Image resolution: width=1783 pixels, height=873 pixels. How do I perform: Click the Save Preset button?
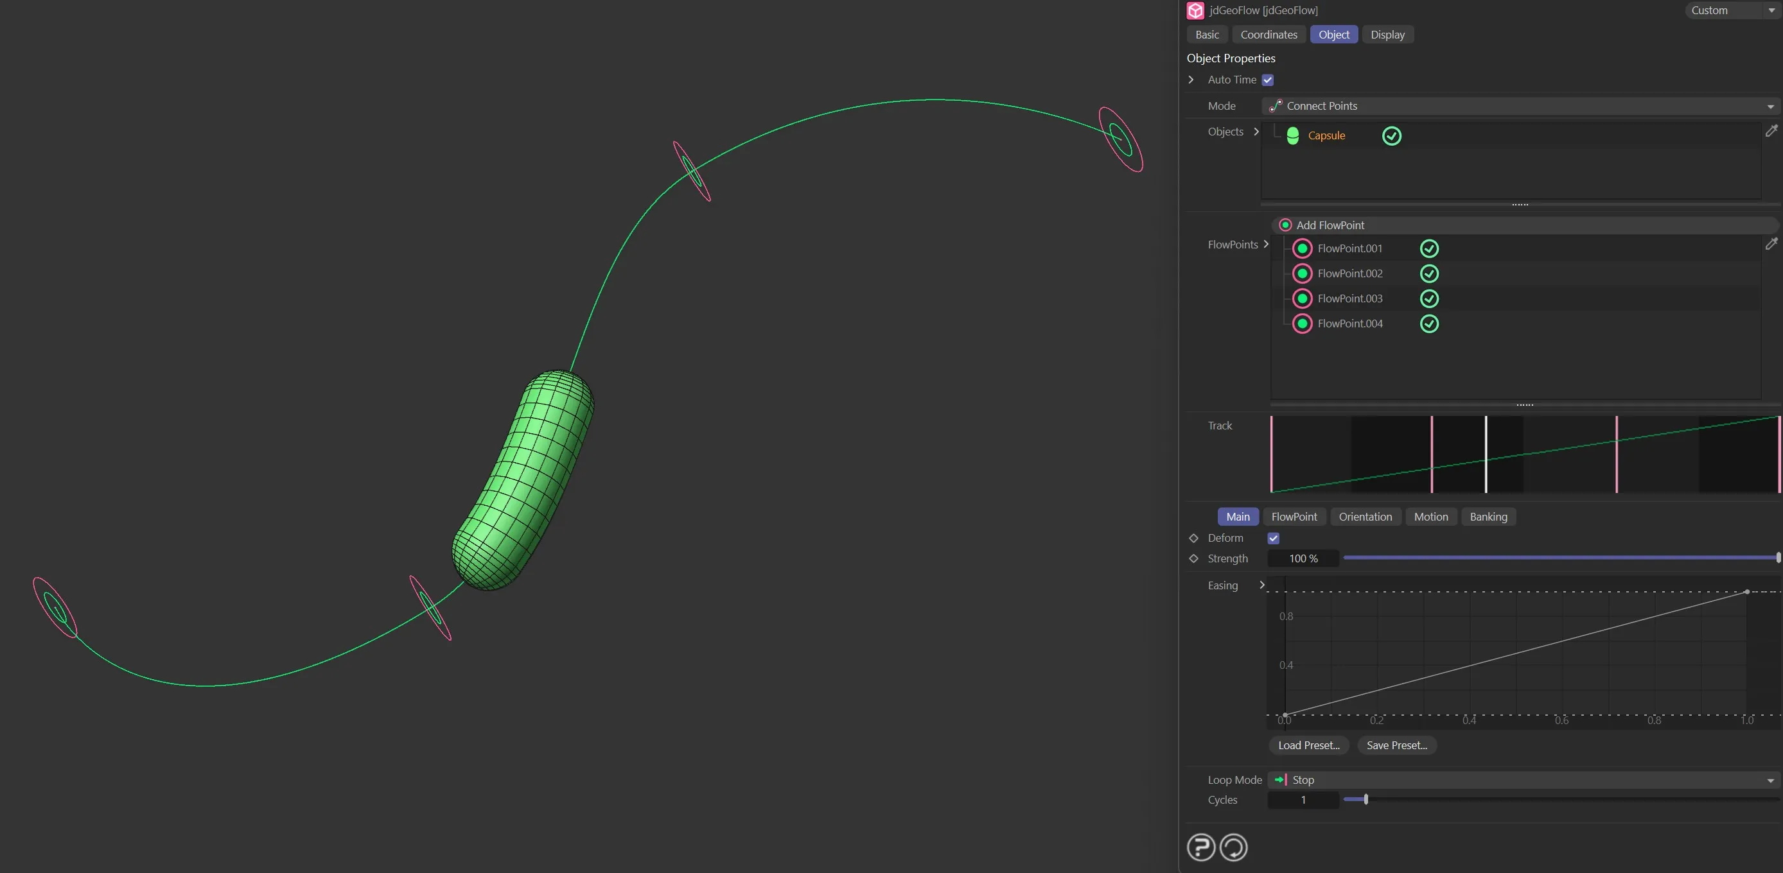1396,745
